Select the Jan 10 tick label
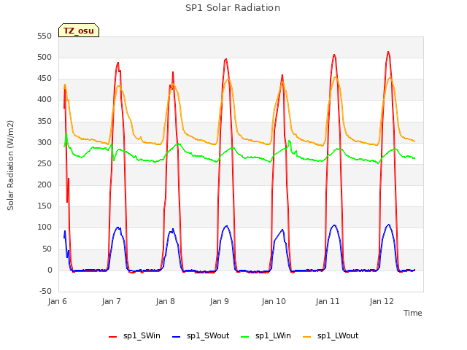467x350 pixels. pyautogui.click(x=274, y=301)
